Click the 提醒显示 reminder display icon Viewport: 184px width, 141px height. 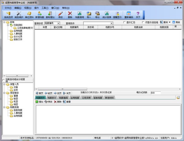[117, 15]
